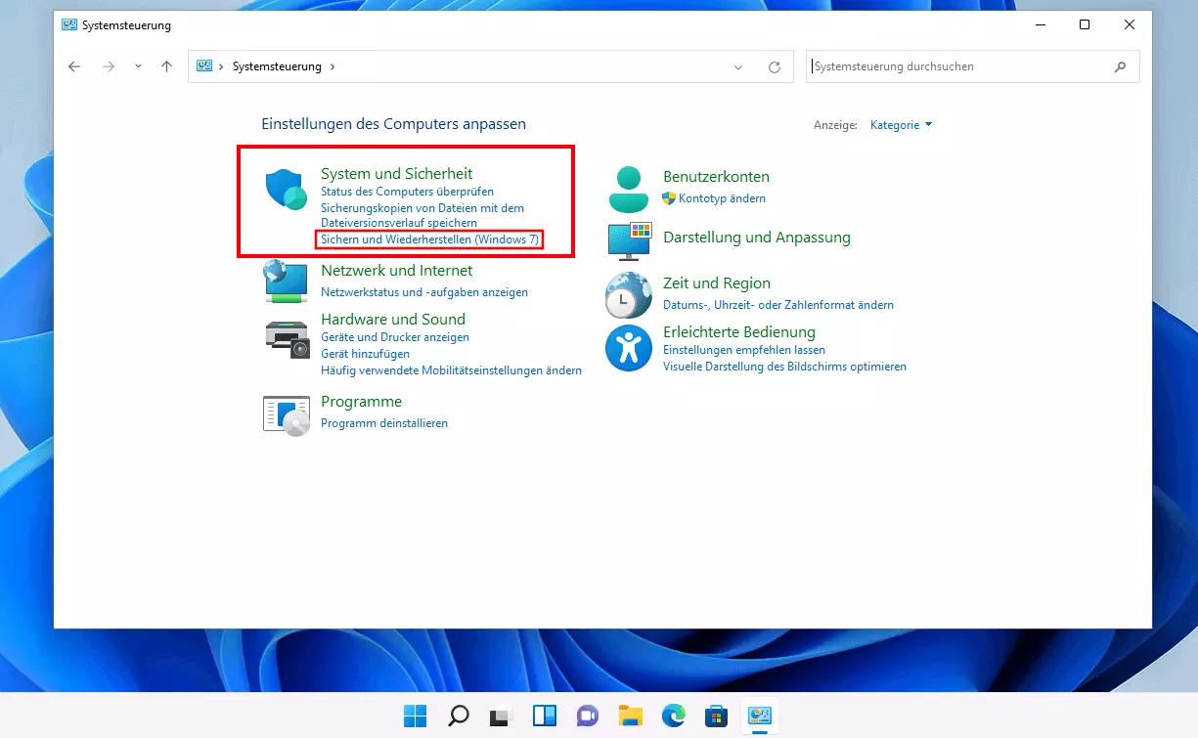Click the Control Panel icon in address bar
The width and height of the screenshot is (1198, 738).
(x=204, y=66)
